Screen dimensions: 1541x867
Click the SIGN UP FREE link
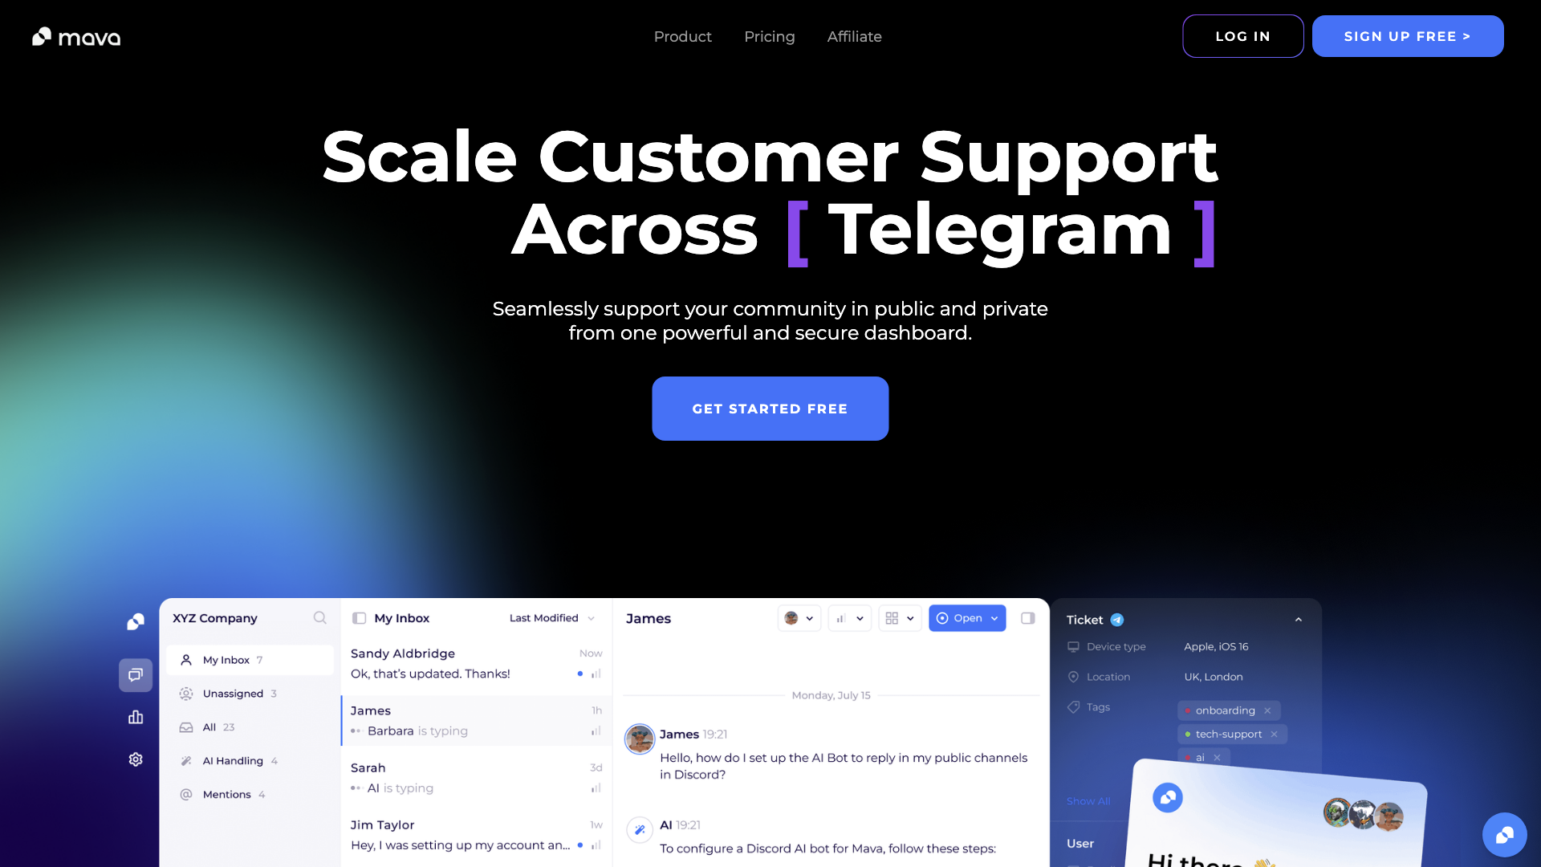point(1408,35)
